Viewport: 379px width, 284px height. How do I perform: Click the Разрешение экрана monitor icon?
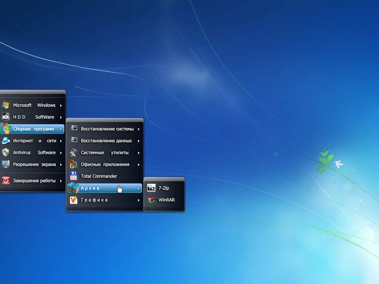[6, 164]
